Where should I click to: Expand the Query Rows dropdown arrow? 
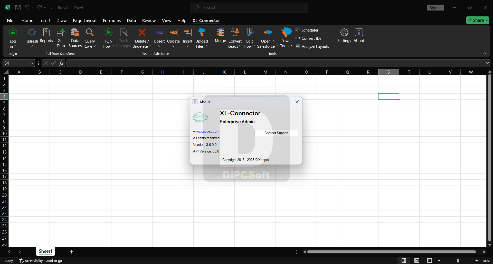94,46
